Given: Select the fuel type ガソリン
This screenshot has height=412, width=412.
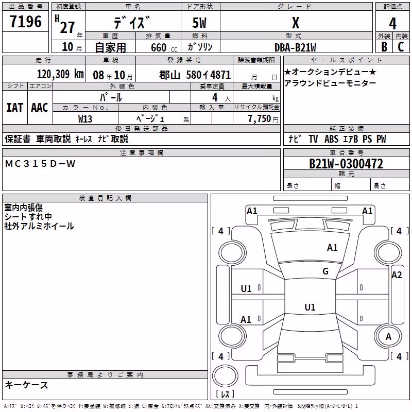Looking at the screenshot, I should tap(200, 47).
